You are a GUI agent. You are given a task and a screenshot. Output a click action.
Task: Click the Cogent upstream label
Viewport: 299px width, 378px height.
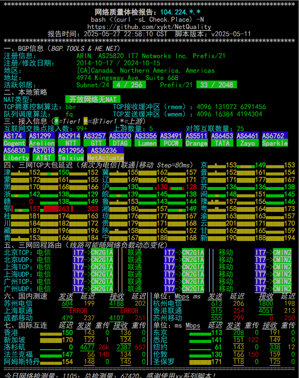[15, 143]
